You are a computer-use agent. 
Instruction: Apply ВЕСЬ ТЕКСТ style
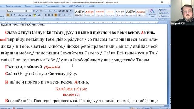pyautogui.click(x=79, y=13)
